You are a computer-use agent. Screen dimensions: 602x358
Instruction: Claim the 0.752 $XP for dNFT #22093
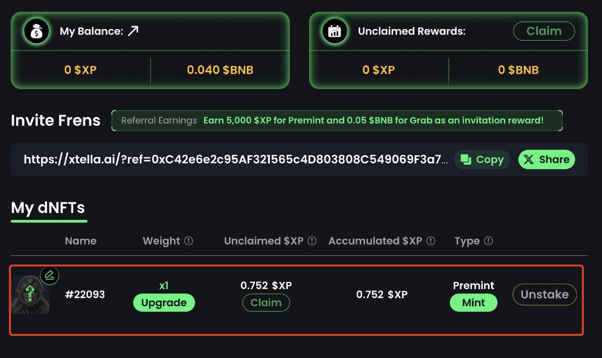pos(266,303)
